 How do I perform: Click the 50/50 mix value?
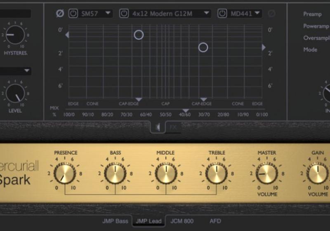coord(165,115)
